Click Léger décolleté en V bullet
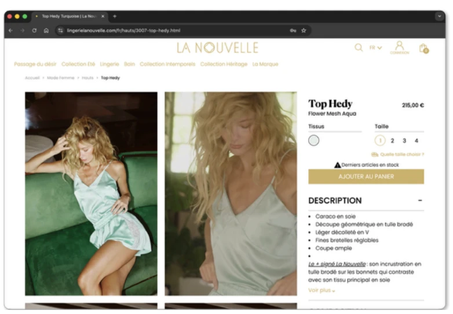 click(x=342, y=232)
